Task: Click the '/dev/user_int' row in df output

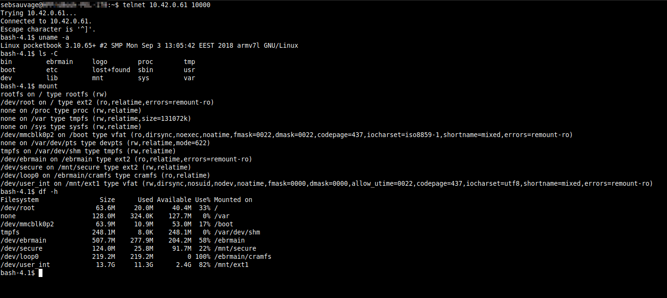Action: coord(25,265)
